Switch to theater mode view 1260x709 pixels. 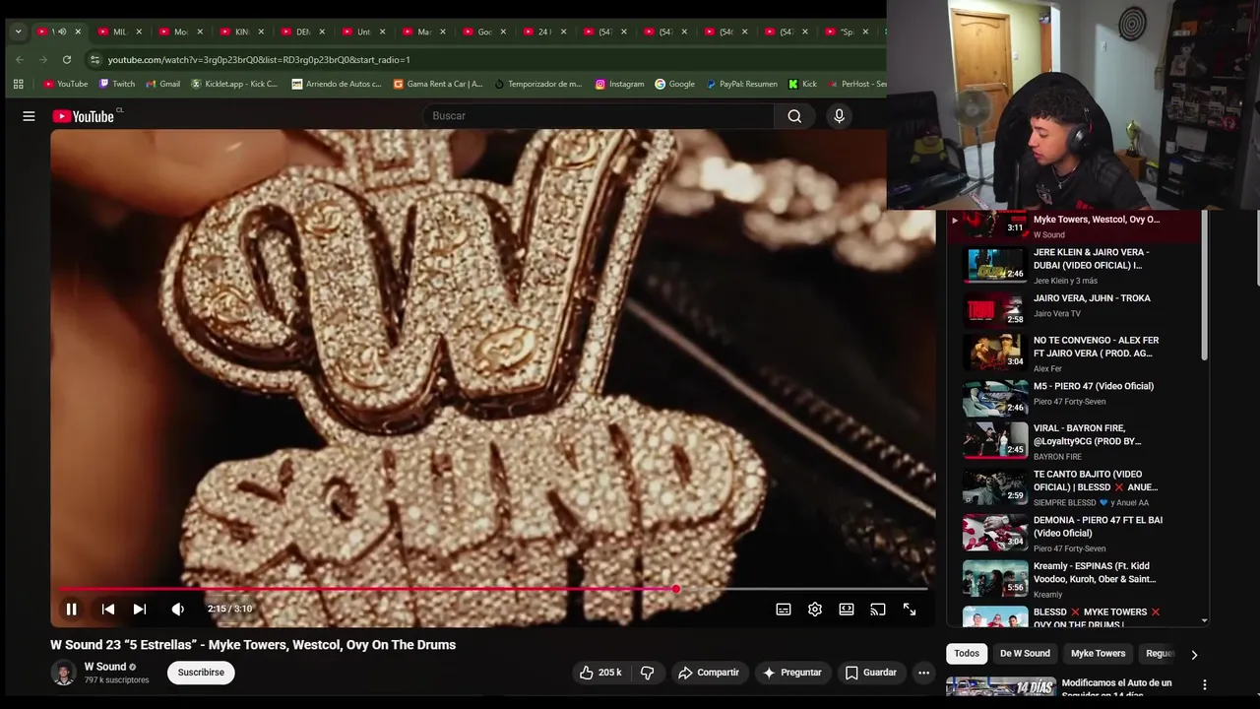pyautogui.click(x=847, y=610)
